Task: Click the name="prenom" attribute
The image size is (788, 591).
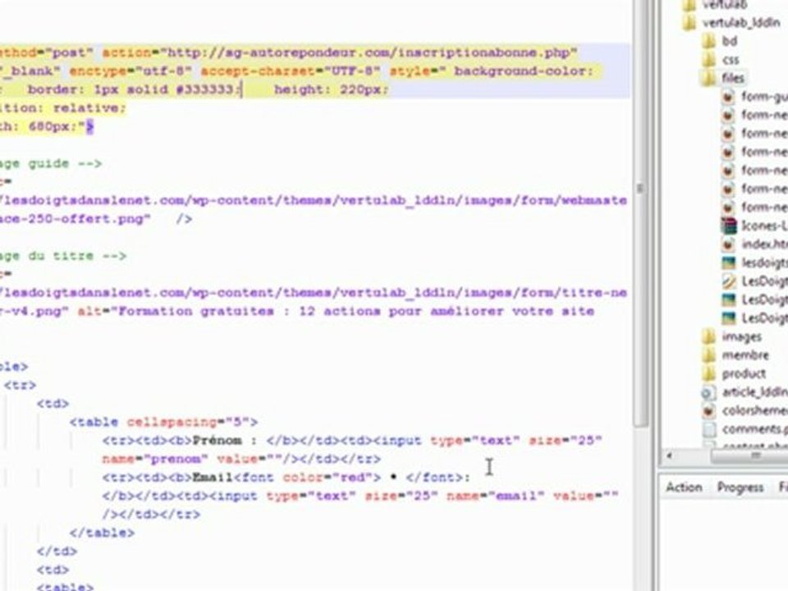Action: (x=155, y=460)
